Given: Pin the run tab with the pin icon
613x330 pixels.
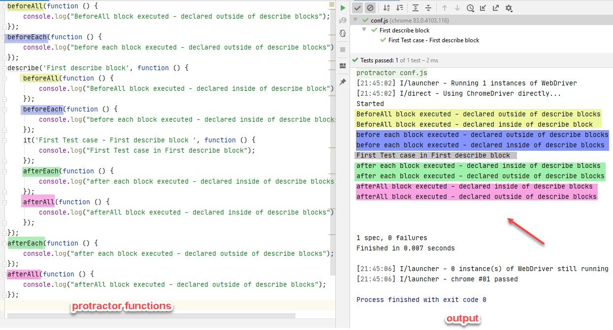Looking at the screenshot, I should coord(343,82).
